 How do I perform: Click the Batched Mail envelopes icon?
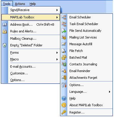64,57
